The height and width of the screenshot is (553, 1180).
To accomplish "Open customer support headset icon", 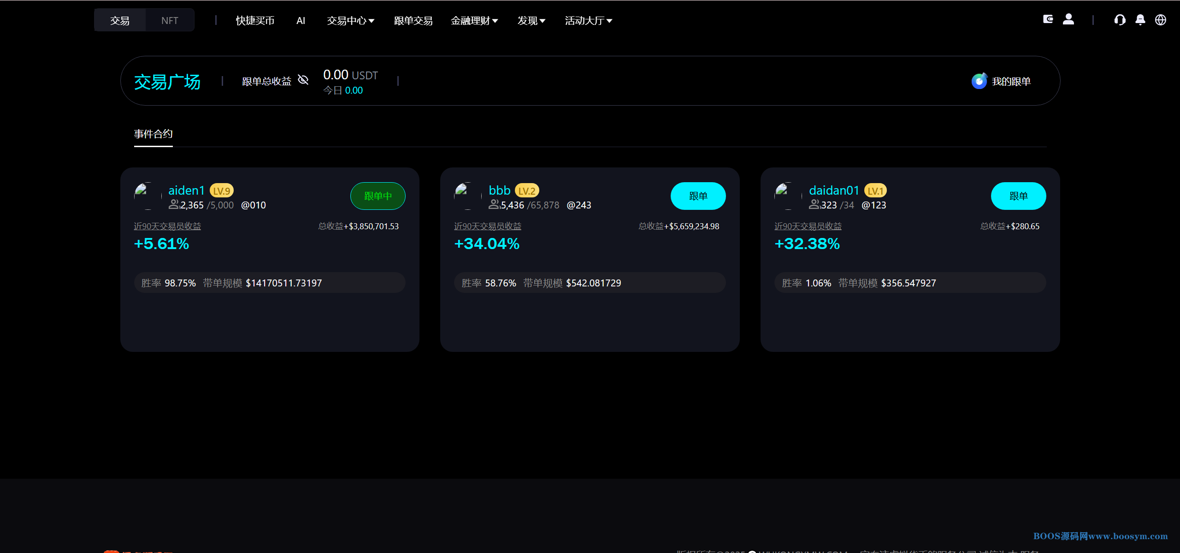I will pyautogui.click(x=1120, y=20).
